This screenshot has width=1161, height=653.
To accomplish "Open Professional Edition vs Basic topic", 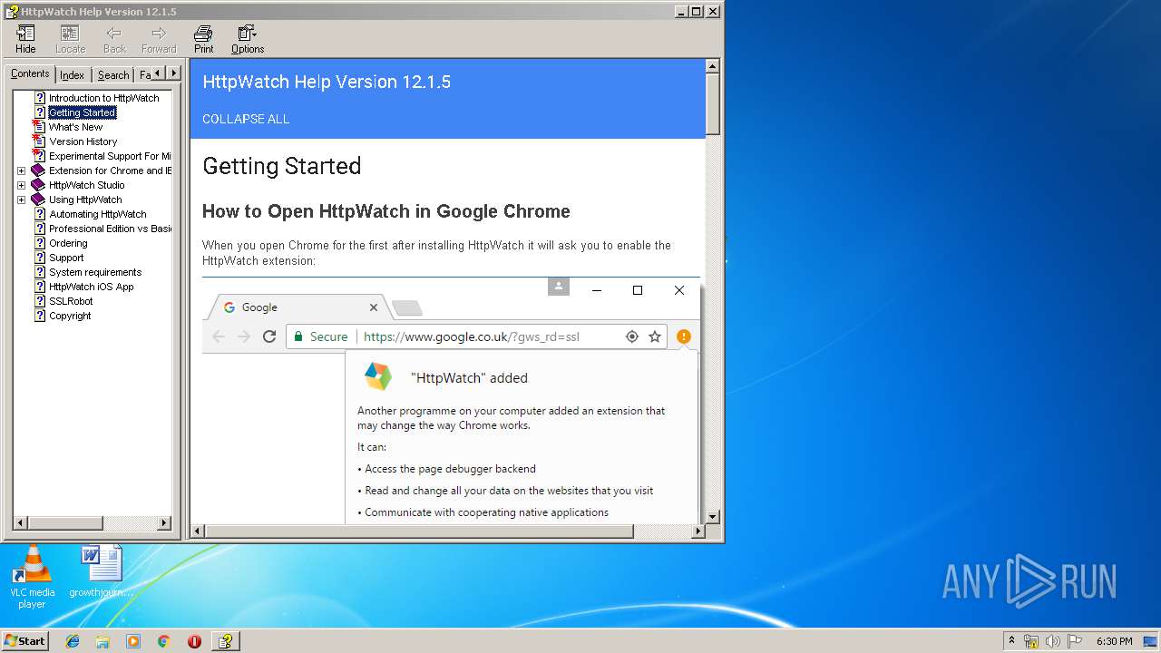I will (110, 229).
